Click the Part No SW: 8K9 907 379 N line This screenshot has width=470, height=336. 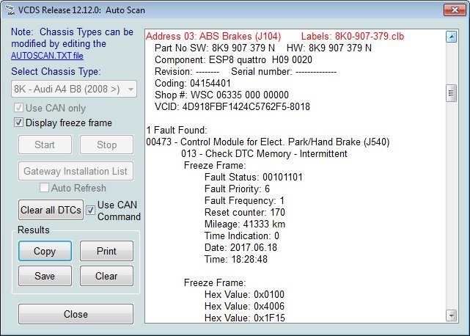263,48
